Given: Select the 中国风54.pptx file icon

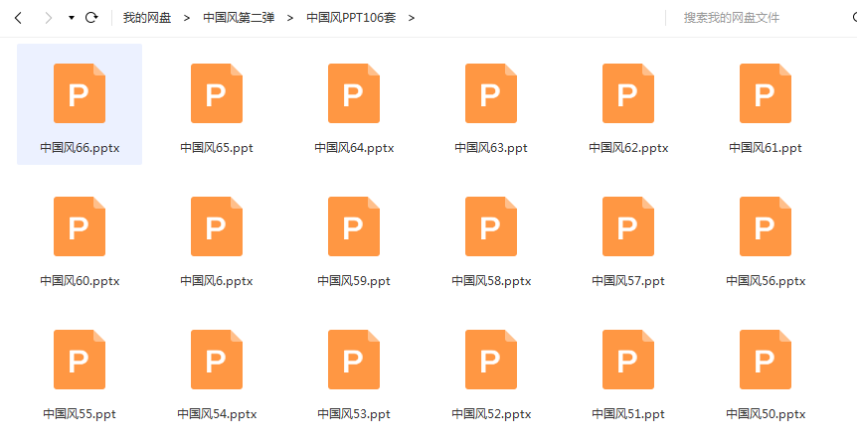Looking at the screenshot, I should (x=217, y=360).
